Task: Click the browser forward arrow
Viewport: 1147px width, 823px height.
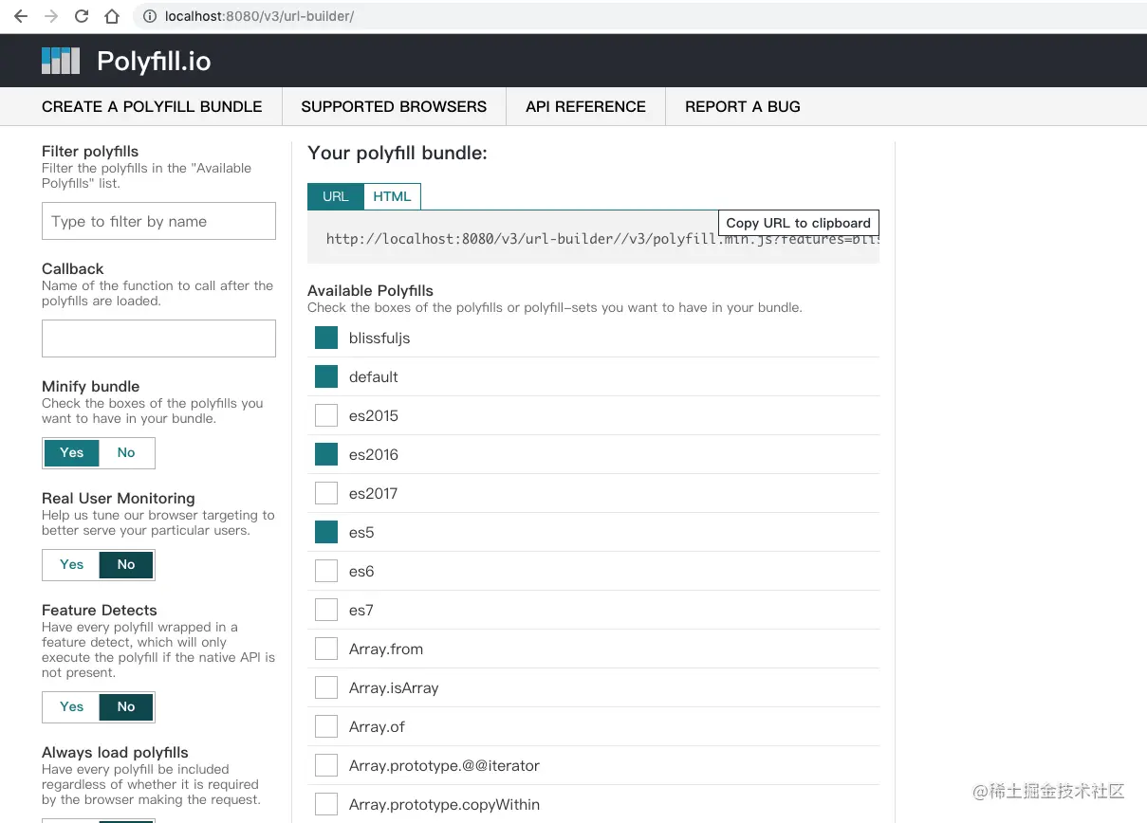Action: coord(51,16)
